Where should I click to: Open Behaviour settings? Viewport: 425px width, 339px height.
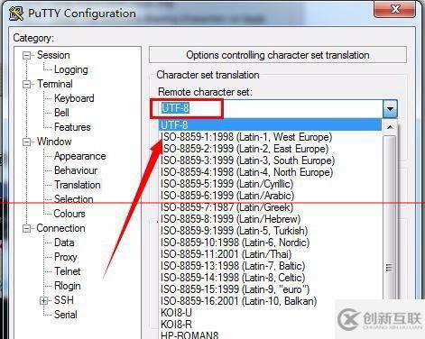[76, 170]
